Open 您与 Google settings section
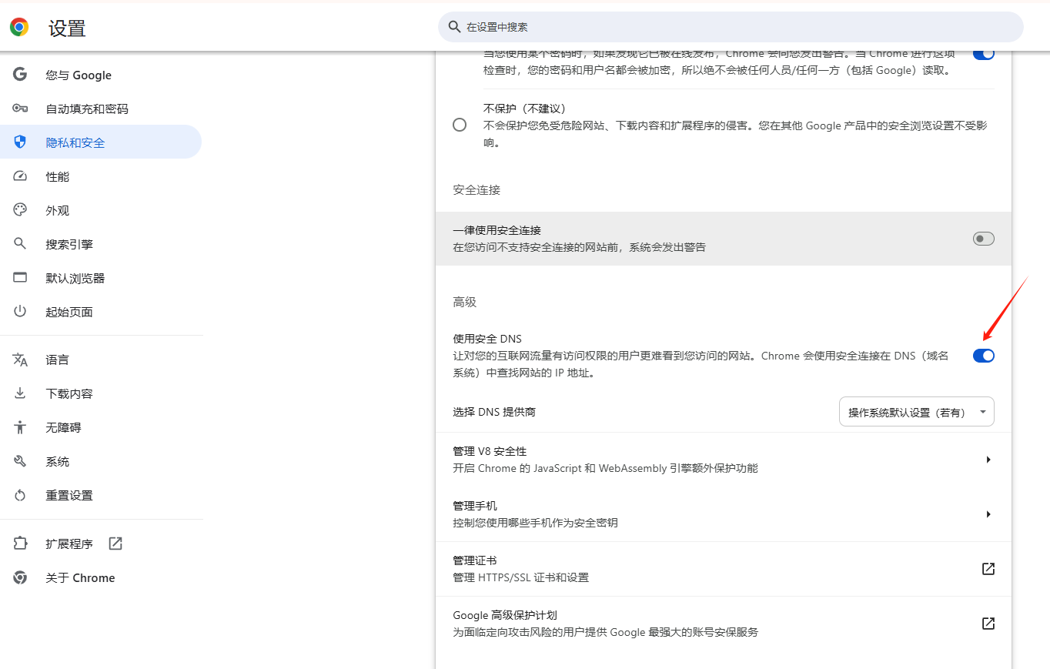 click(x=101, y=75)
